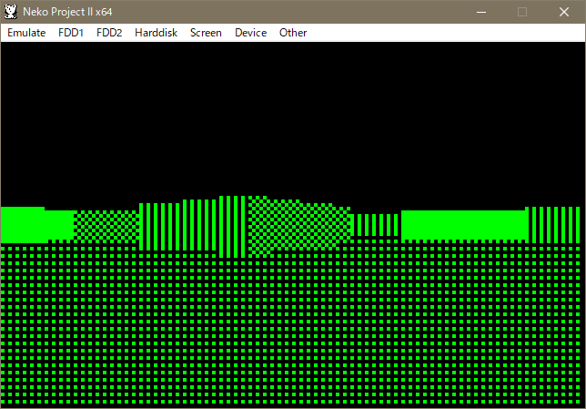Open the Device menu
This screenshot has width=586, height=409.
coord(250,33)
